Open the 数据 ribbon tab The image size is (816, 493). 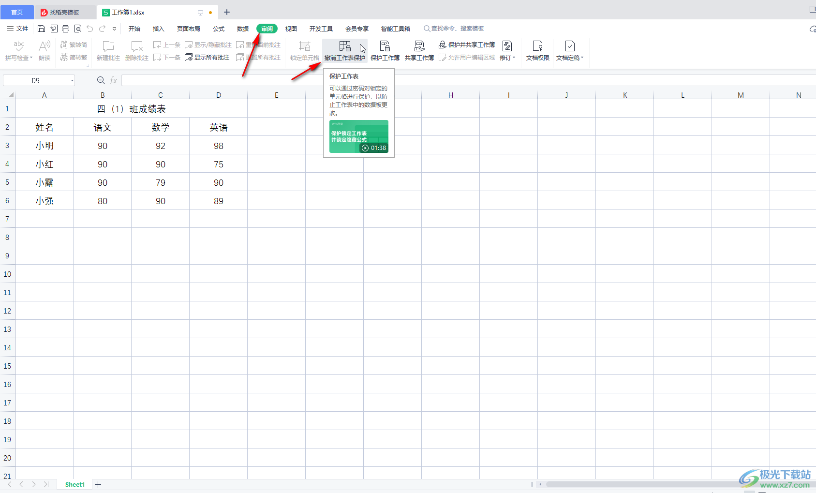[x=243, y=29]
